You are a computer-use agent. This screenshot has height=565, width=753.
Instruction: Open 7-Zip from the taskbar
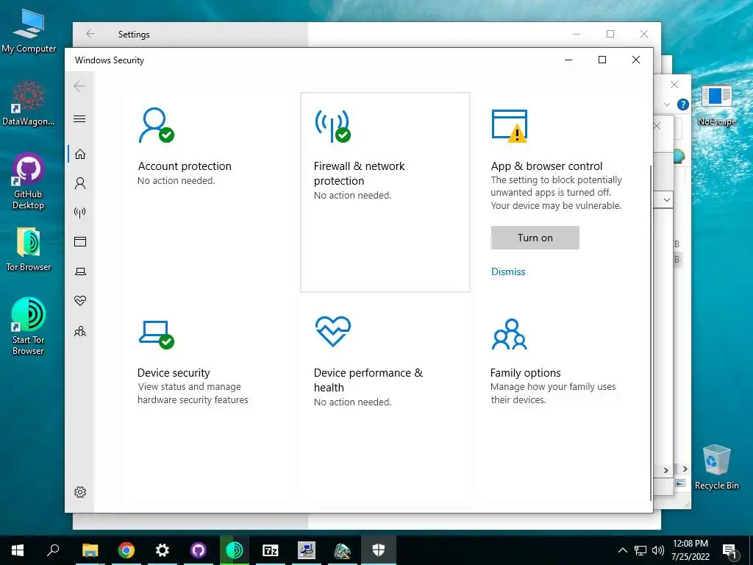pyautogui.click(x=271, y=550)
